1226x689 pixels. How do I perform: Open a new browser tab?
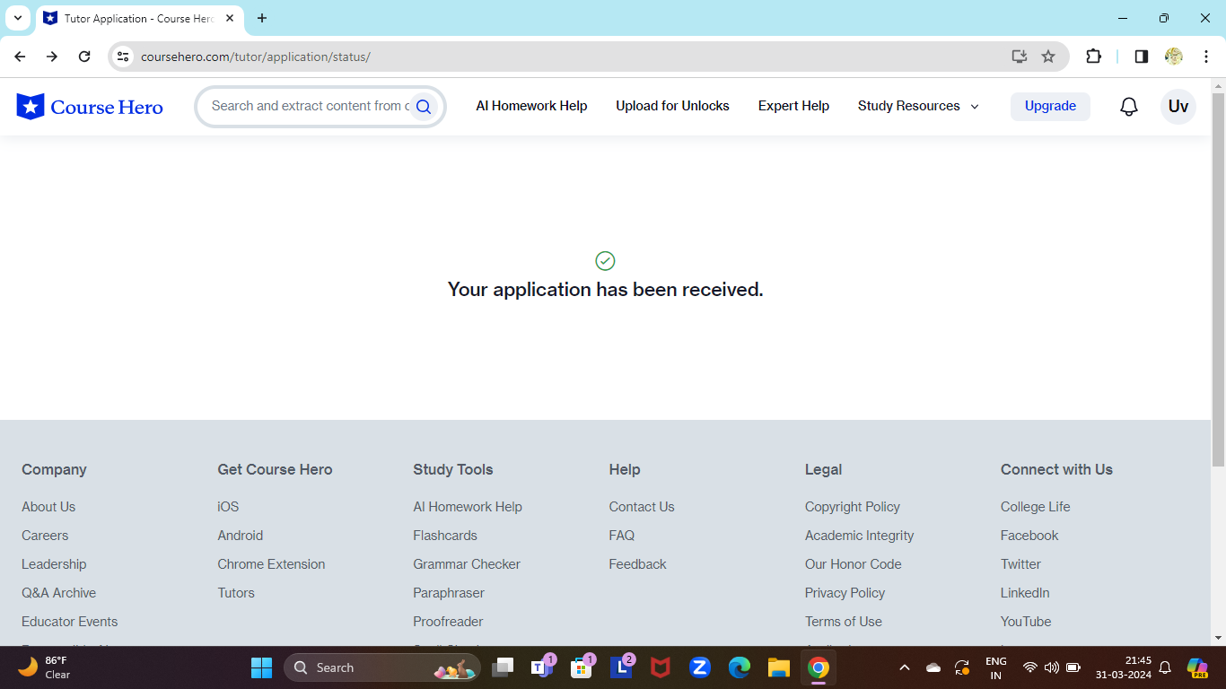point(262,18)
